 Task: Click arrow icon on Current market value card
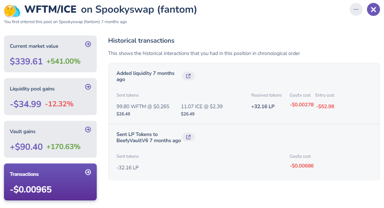click(x=88, y=44)
